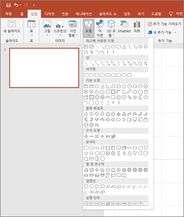Click the Undo arrow icon
The height and width of the screenshot is (217, 184).
point(16,5)
